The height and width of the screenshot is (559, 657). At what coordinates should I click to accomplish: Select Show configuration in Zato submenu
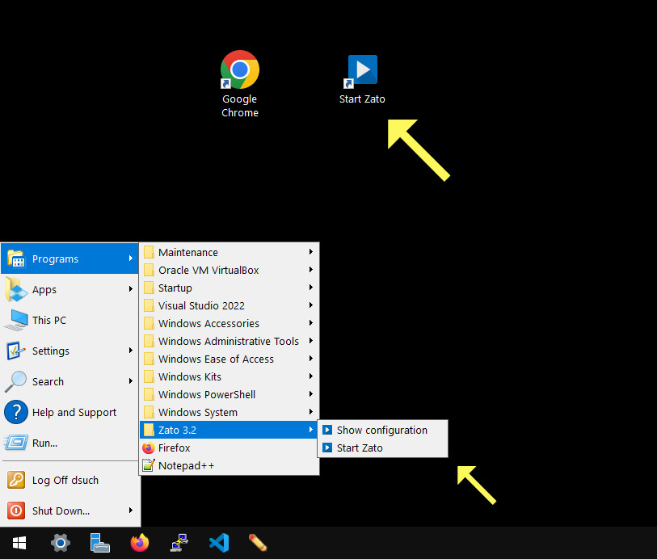click(382, 430)
